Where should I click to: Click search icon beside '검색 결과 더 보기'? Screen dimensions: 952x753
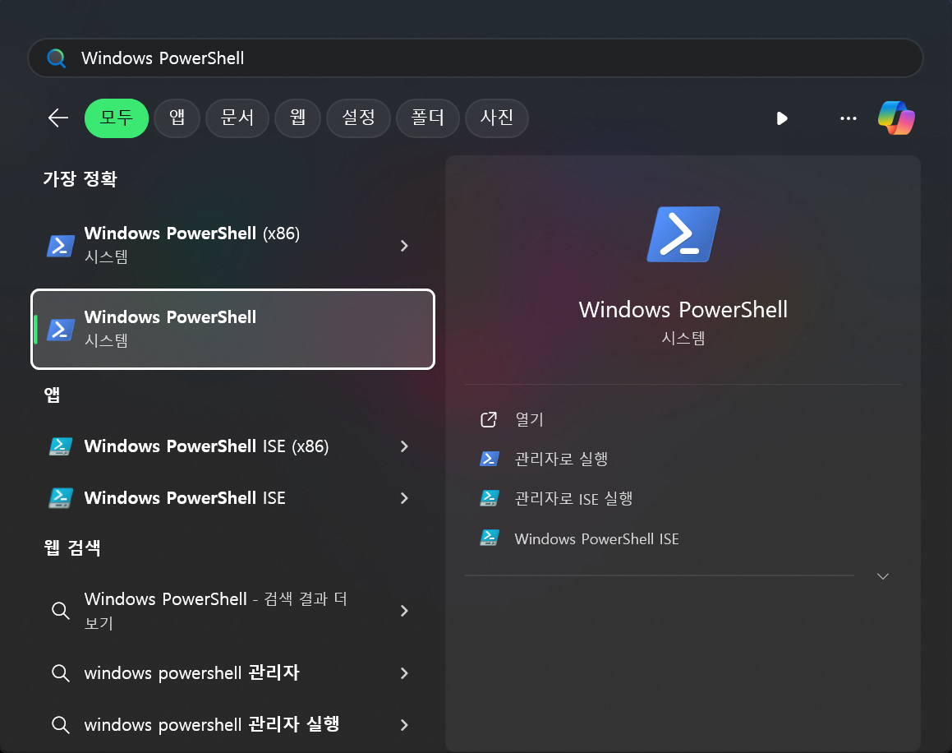[x=60, y=610]
